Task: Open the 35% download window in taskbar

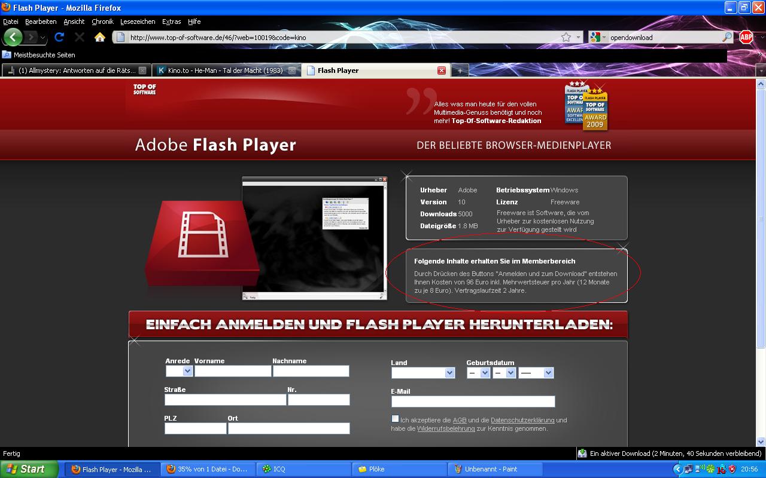Action: pyautogui.click(x=209, y=469)
